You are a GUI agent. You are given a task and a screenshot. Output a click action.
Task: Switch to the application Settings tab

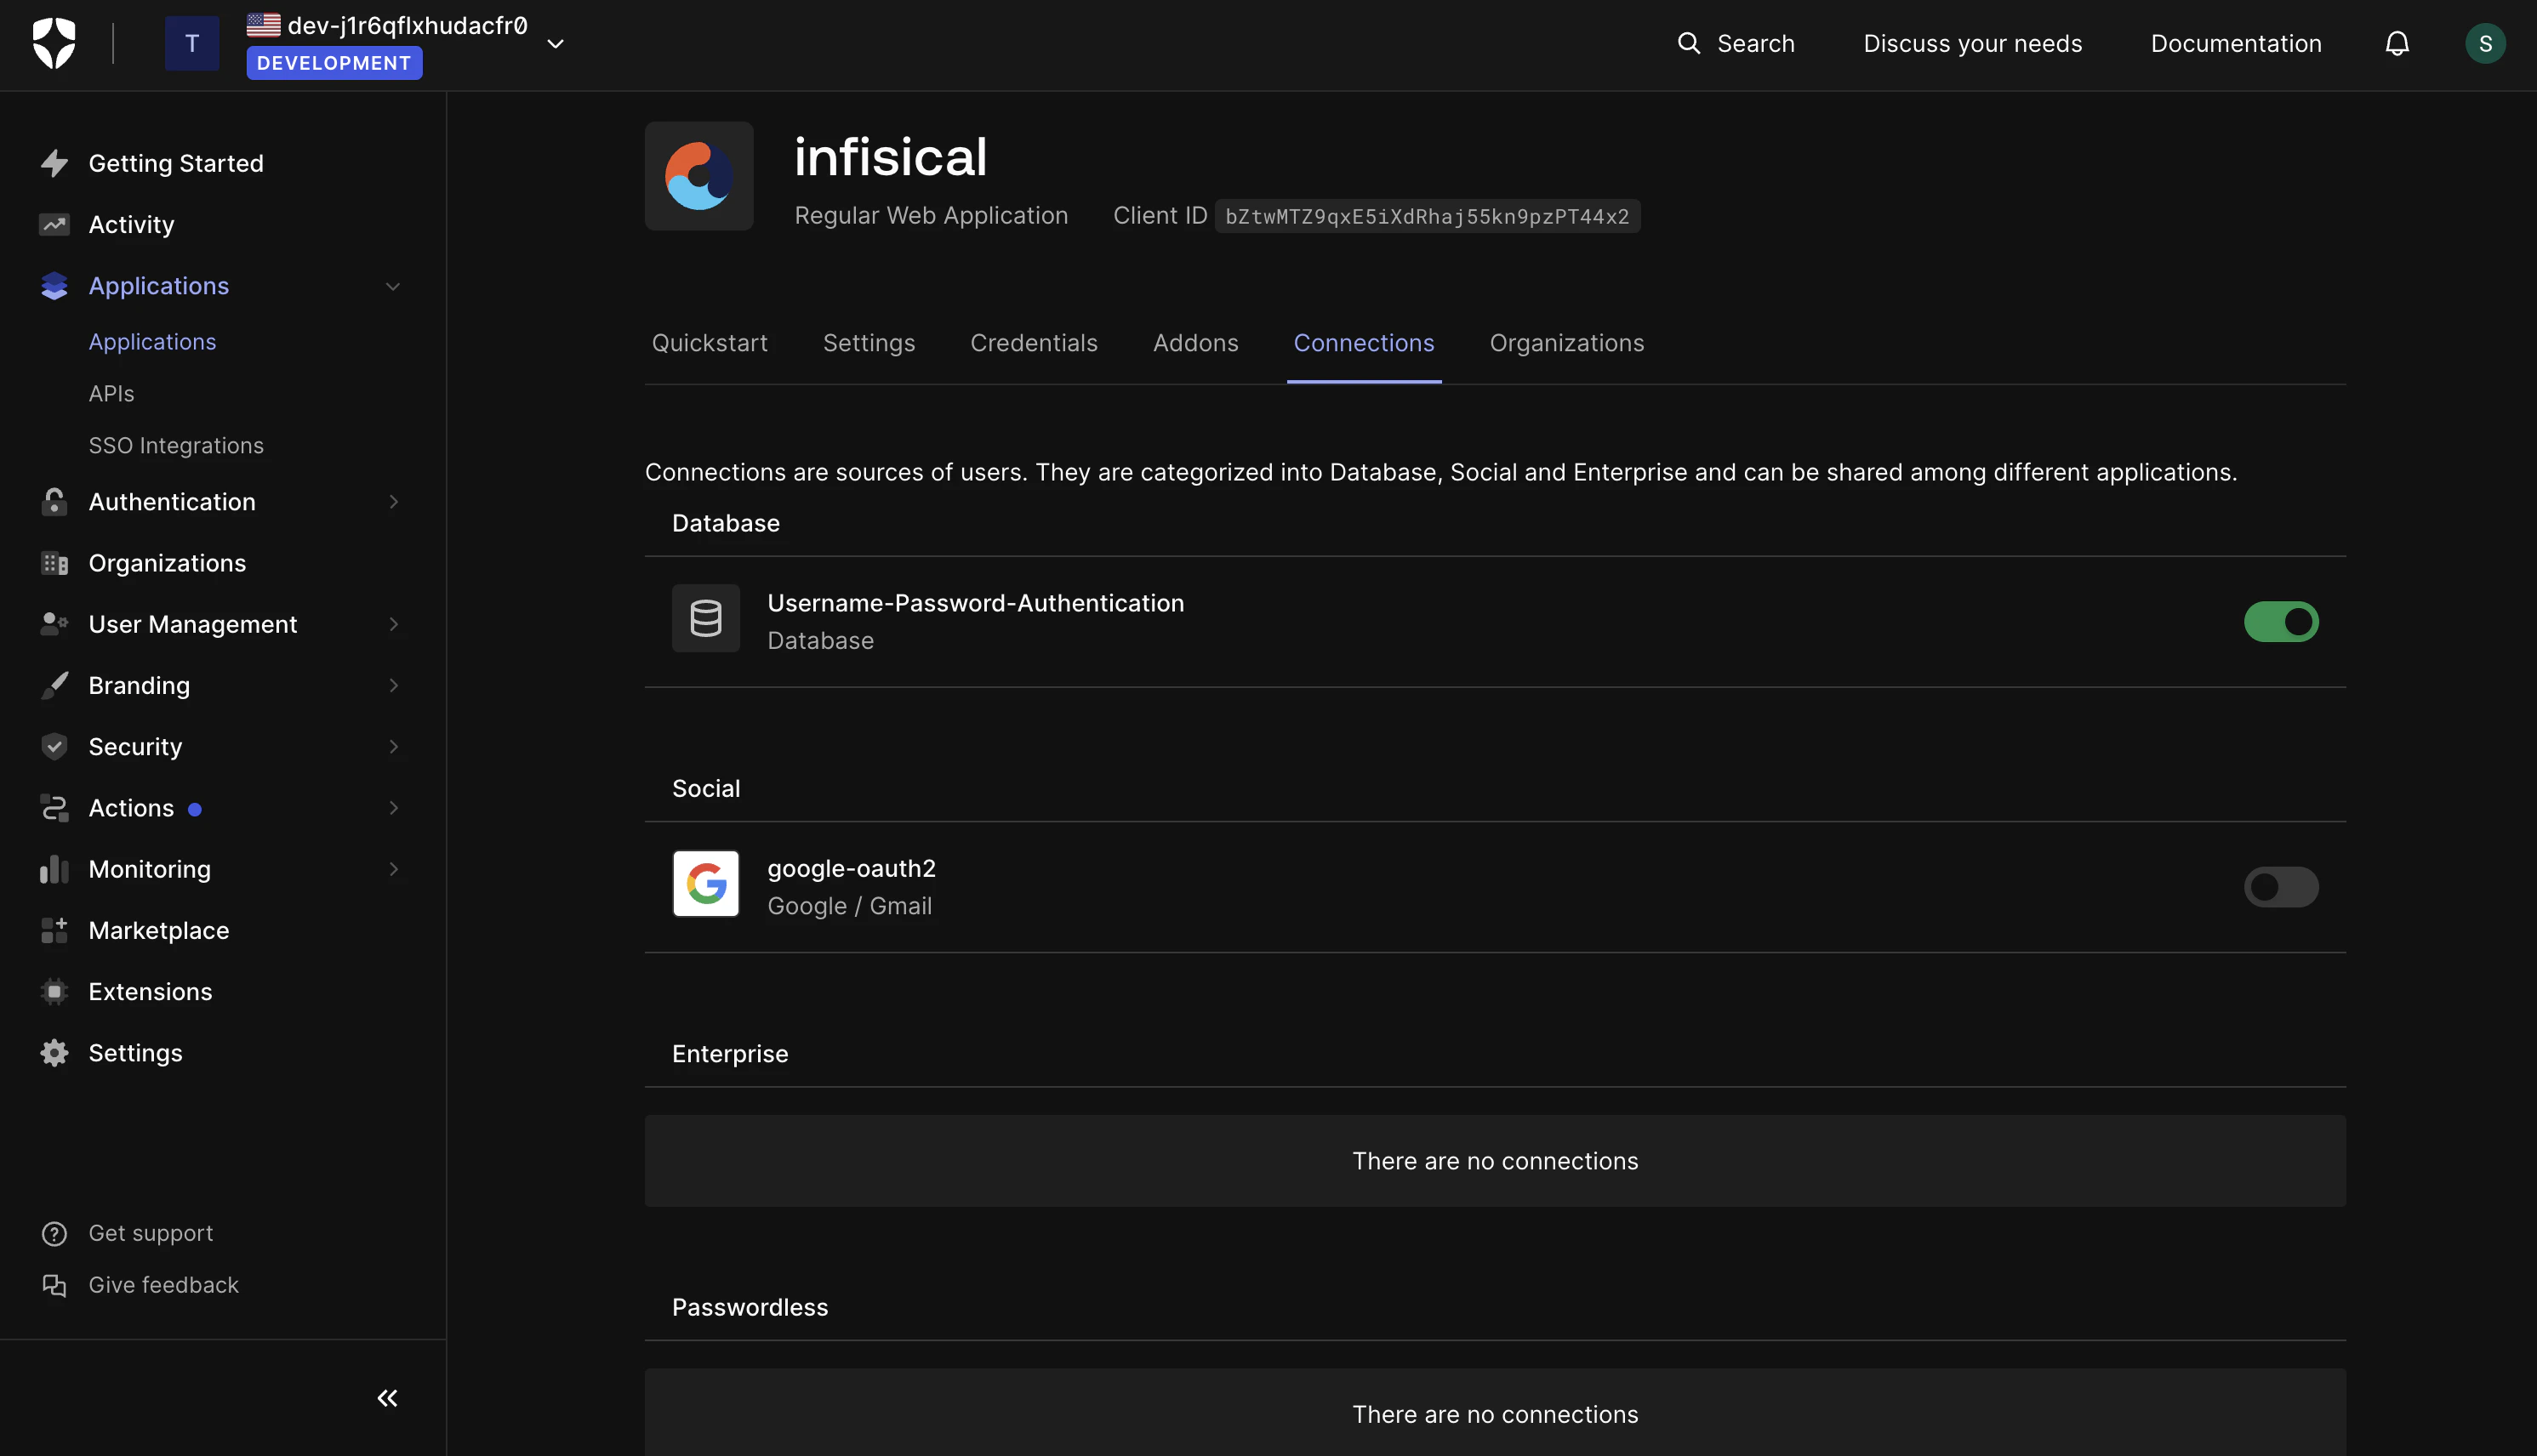(869, 343)
